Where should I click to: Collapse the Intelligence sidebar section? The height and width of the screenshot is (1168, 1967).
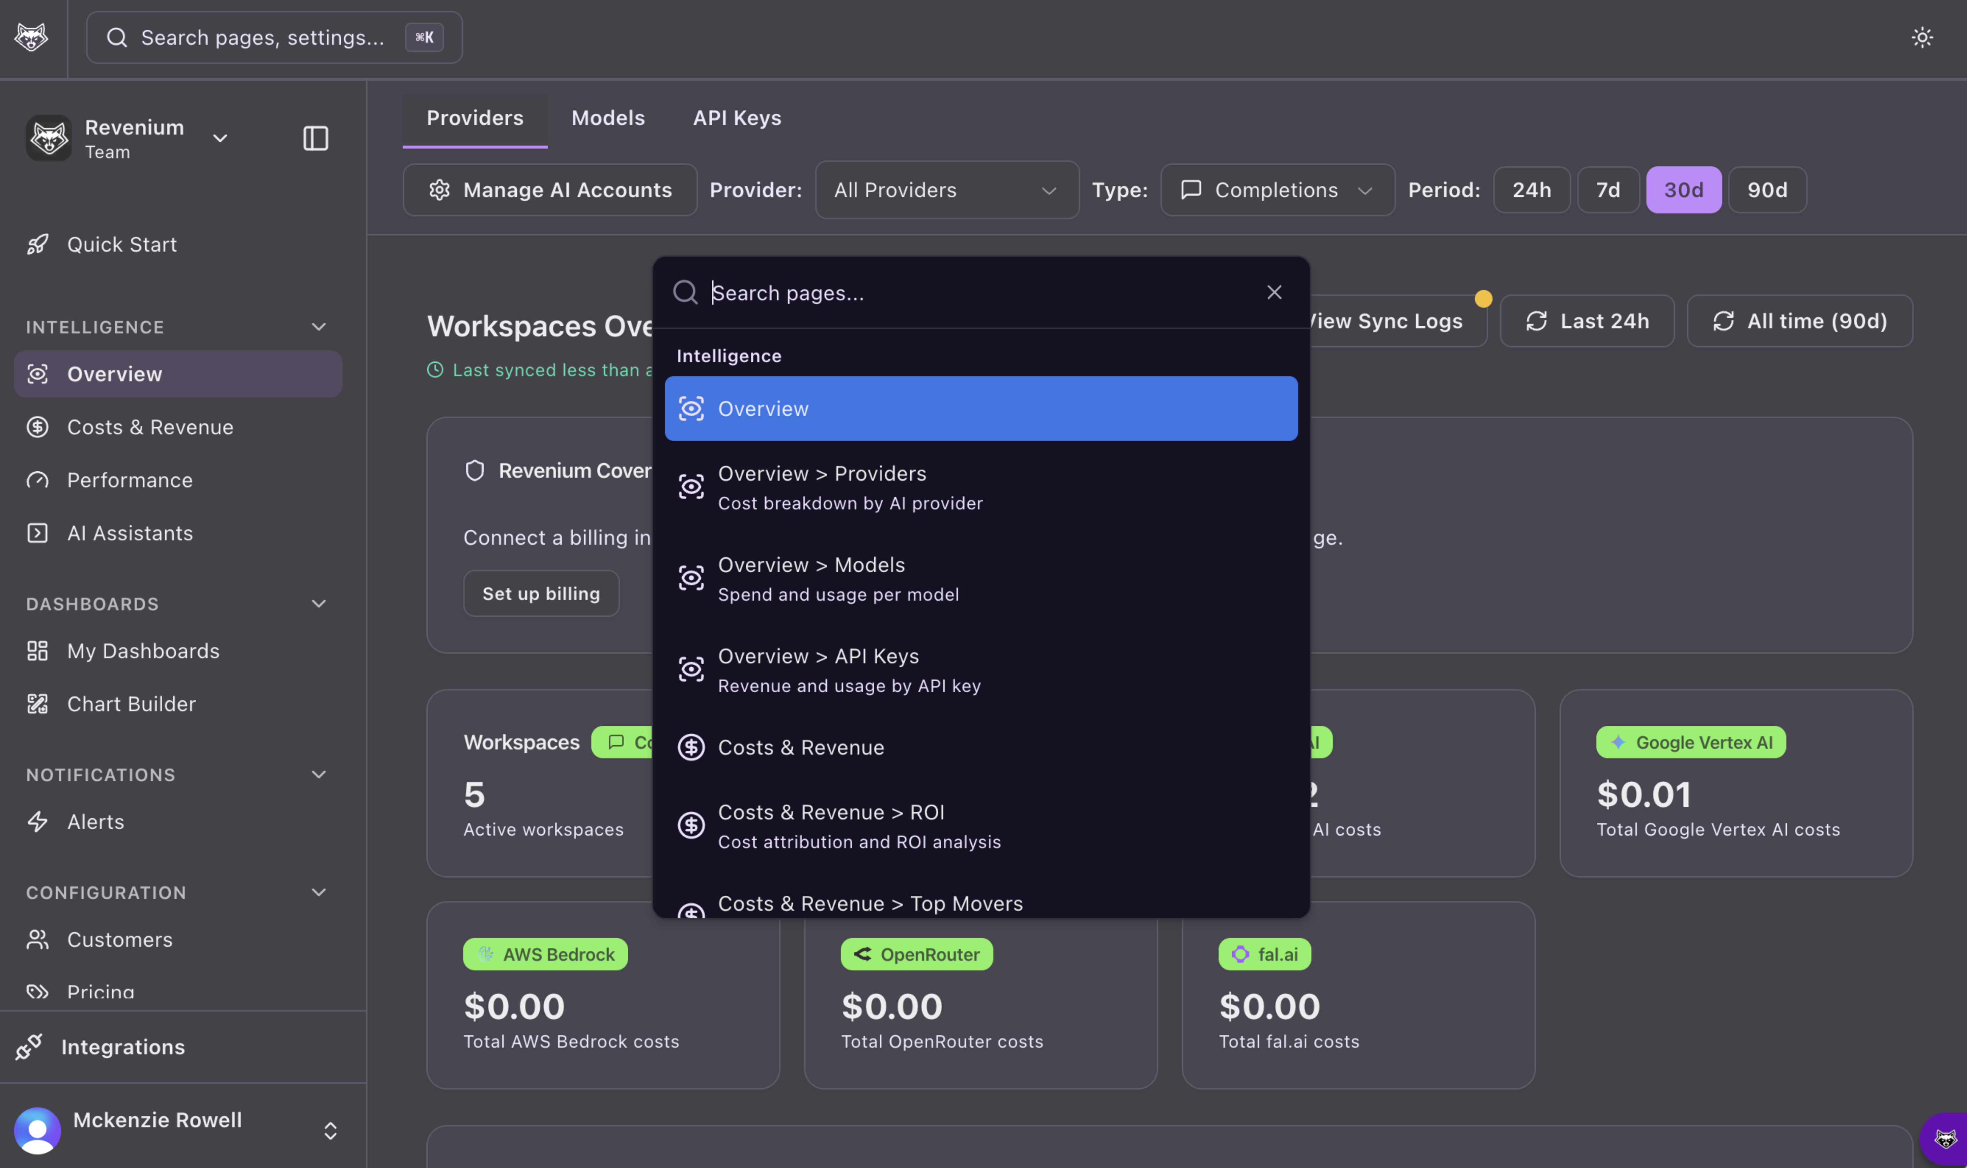coord(319,327)
